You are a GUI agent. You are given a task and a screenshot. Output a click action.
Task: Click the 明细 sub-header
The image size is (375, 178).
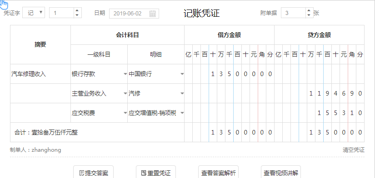pos(156,54)
